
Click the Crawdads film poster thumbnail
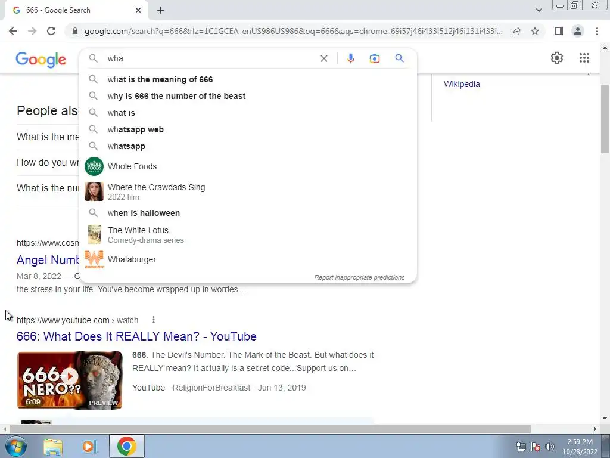(x=94, y=191)
